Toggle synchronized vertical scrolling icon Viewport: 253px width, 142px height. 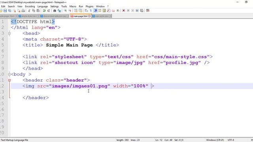tap(76, 11)
